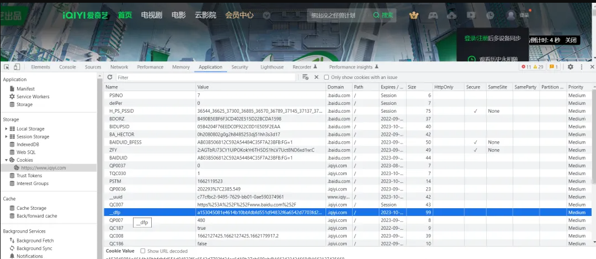Sort cookies by the Domain column header
This screenshot has width=596, height=259.
coord(339,87)
